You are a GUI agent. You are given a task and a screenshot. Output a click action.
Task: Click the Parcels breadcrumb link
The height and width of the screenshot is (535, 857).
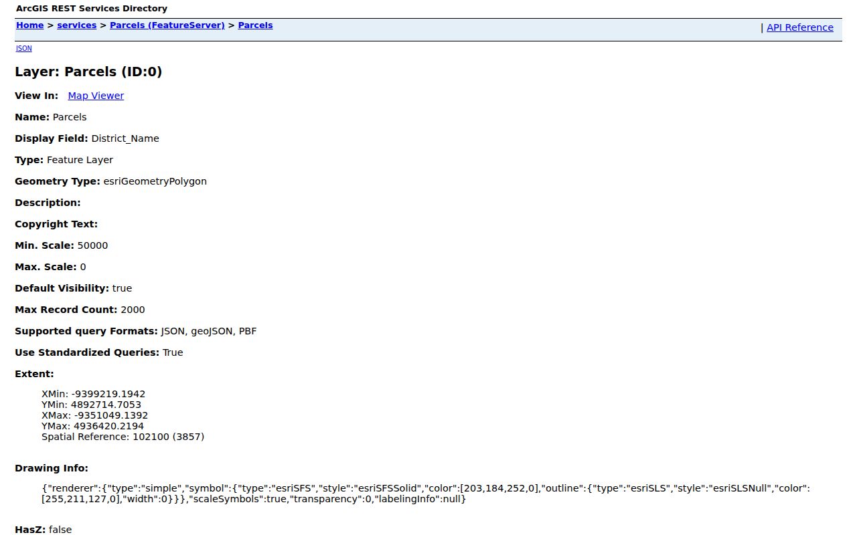coord(255,25)
